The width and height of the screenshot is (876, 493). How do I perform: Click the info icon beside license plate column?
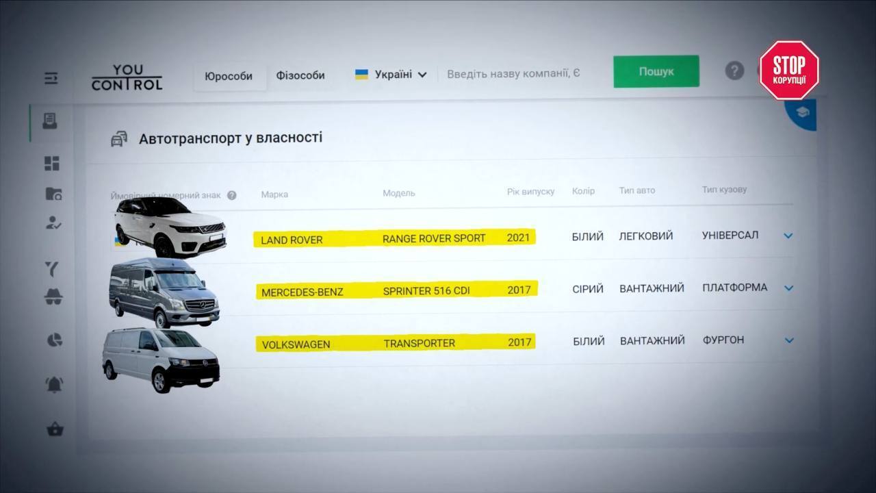pos(232,195)
